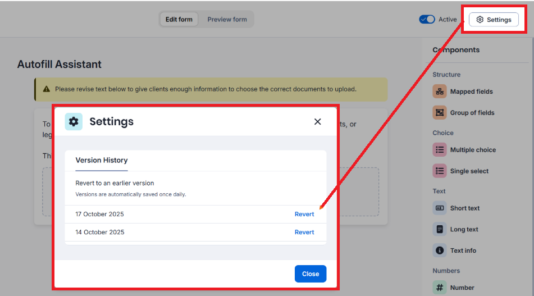Select the Single select component icon
Screen dimensions: 534x296
440,171
